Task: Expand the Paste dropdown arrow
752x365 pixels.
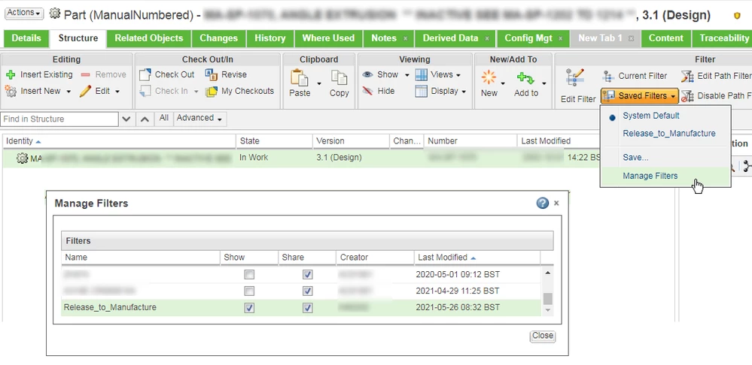Action: tap(319, 83)
